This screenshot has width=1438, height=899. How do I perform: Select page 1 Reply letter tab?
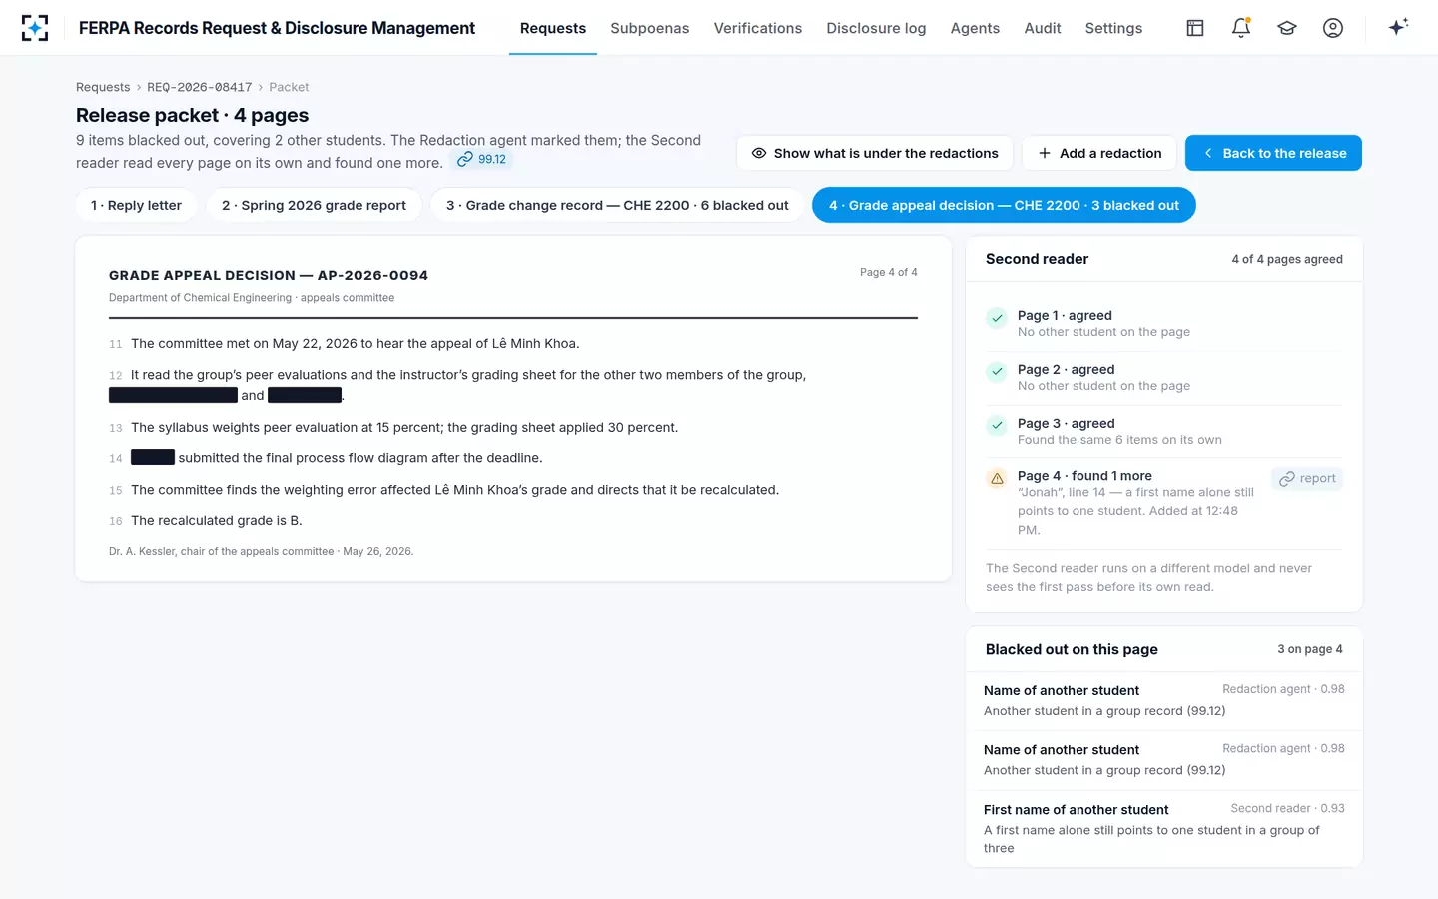tap(136, 205)
